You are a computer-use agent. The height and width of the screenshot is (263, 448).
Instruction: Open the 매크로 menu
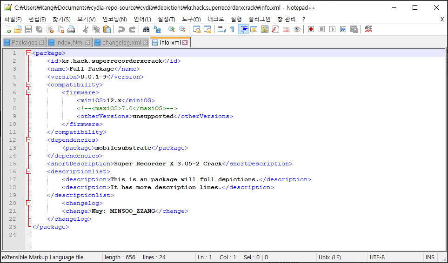click(x=216, y=20)
